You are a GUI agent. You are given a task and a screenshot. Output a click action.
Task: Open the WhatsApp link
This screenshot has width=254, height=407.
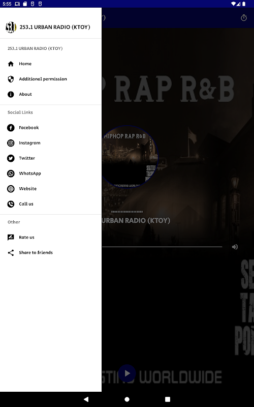point(51,173)
